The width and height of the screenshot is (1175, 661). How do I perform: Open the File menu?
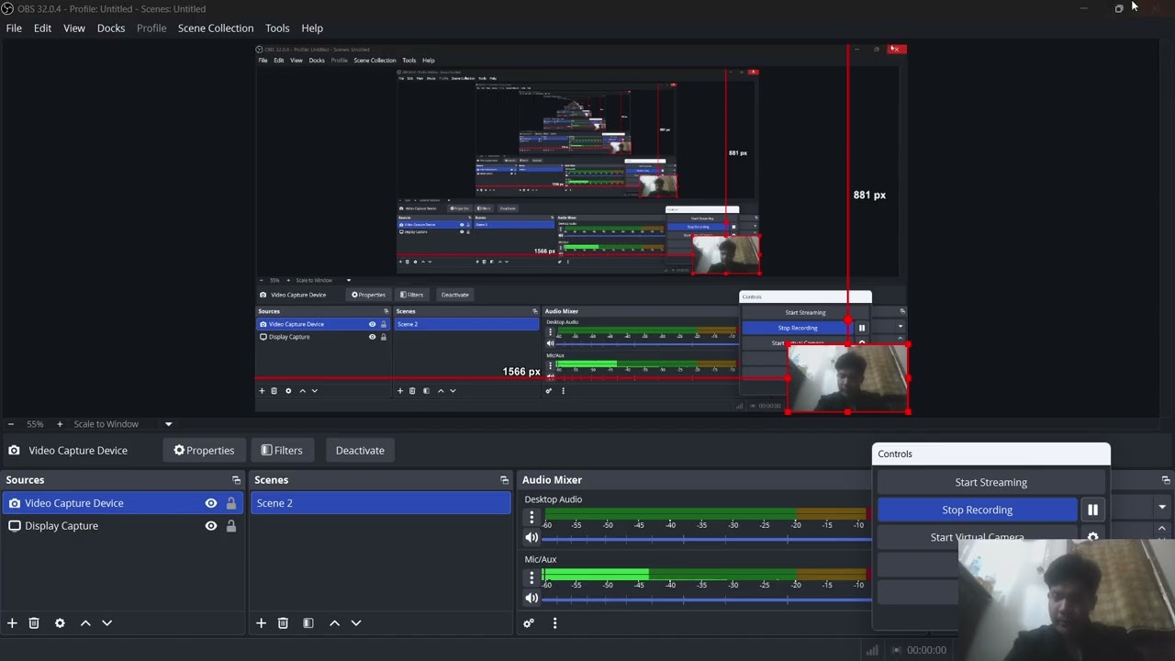point(14,28)
